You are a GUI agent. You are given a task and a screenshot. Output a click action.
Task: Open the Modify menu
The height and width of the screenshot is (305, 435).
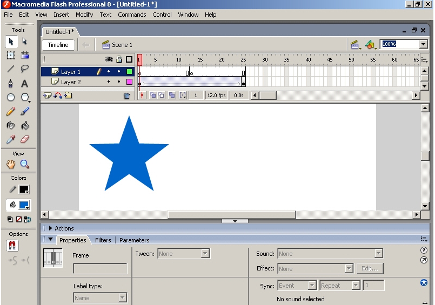(x=84, y=15)
